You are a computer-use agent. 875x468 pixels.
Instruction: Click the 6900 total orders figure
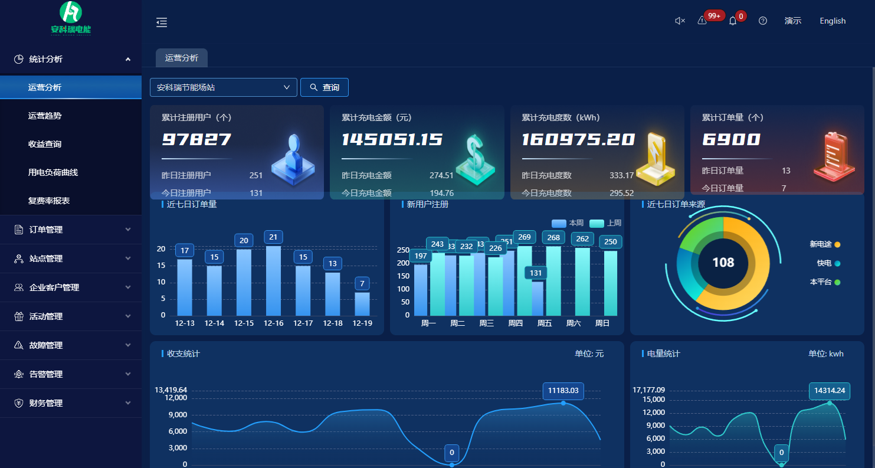(731, 139)
